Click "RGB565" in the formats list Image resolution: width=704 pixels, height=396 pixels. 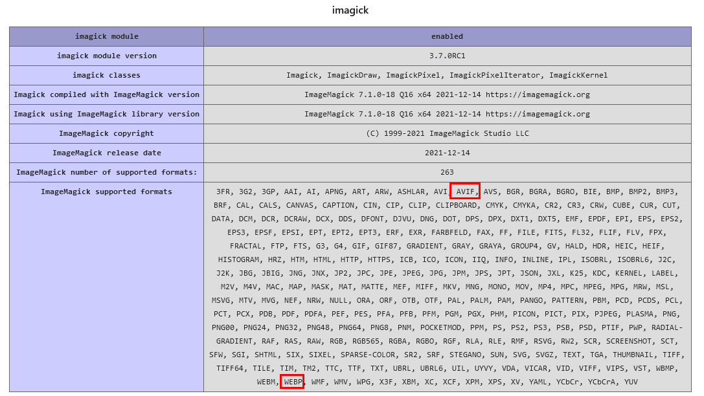365,341
